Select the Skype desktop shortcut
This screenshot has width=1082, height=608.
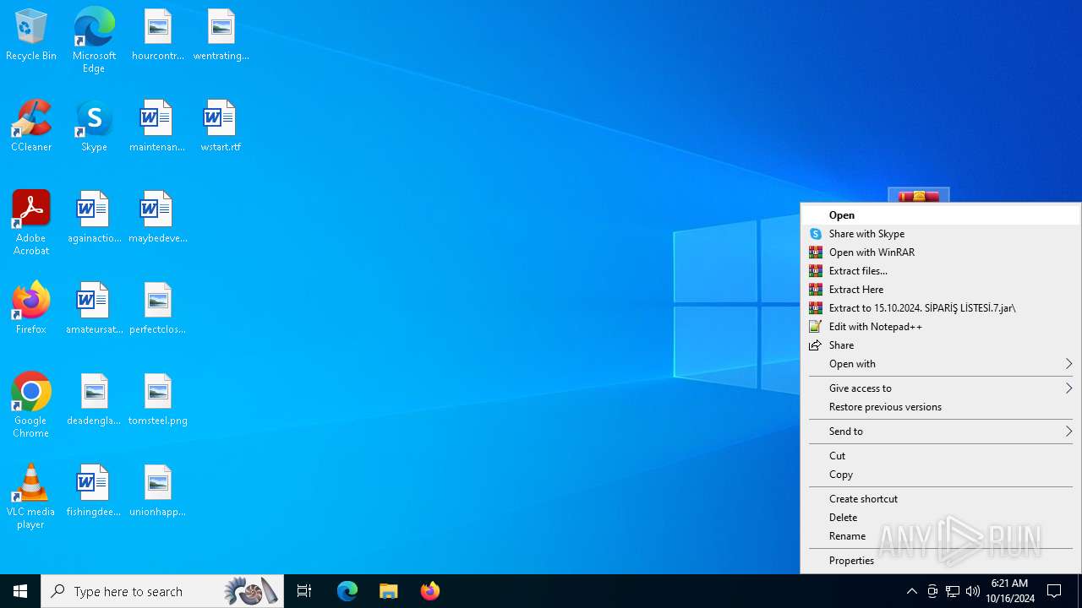[x=94, y=126]
